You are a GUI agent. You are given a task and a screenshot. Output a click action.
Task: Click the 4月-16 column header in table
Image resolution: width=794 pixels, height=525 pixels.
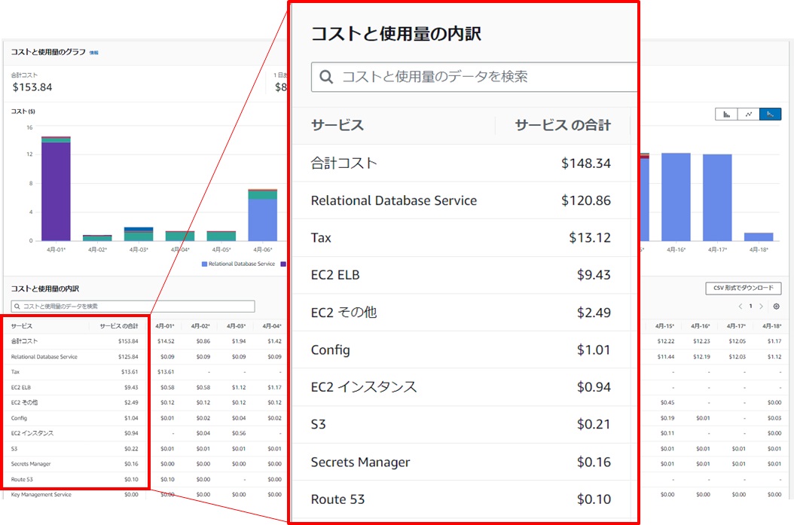tap(701, 326)
